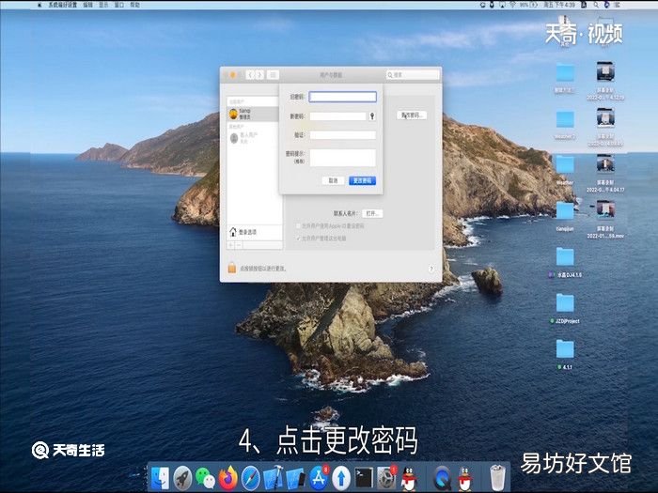The height and width of the screenshot is (493, 658).
Task: Open System Preferences gear in Dock
Action: point(386,478)
